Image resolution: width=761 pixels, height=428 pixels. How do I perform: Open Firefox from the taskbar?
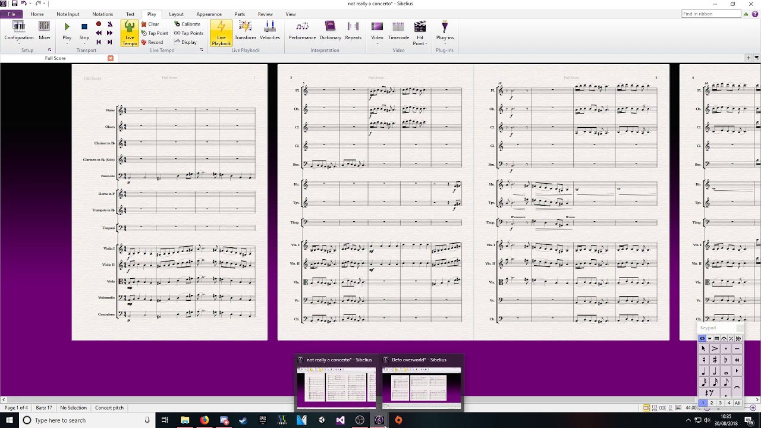[205, 420]
